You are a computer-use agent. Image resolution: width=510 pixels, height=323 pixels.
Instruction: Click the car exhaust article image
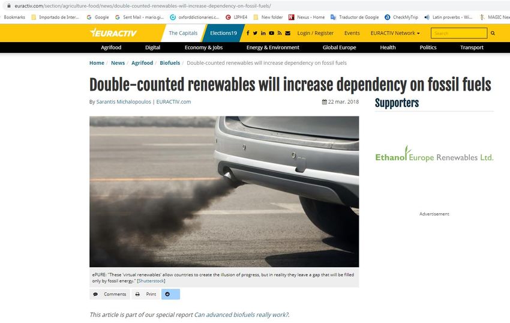click(224, 192)
